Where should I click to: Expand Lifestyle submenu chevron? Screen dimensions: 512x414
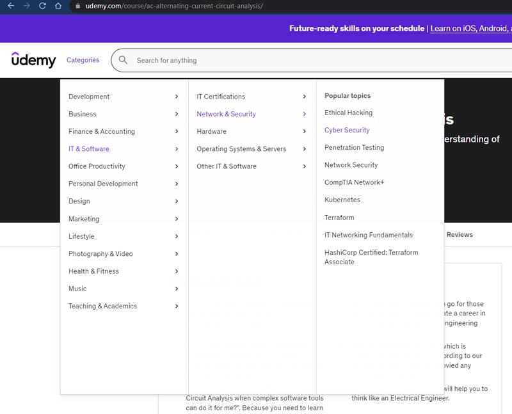[x=177, y=236]
